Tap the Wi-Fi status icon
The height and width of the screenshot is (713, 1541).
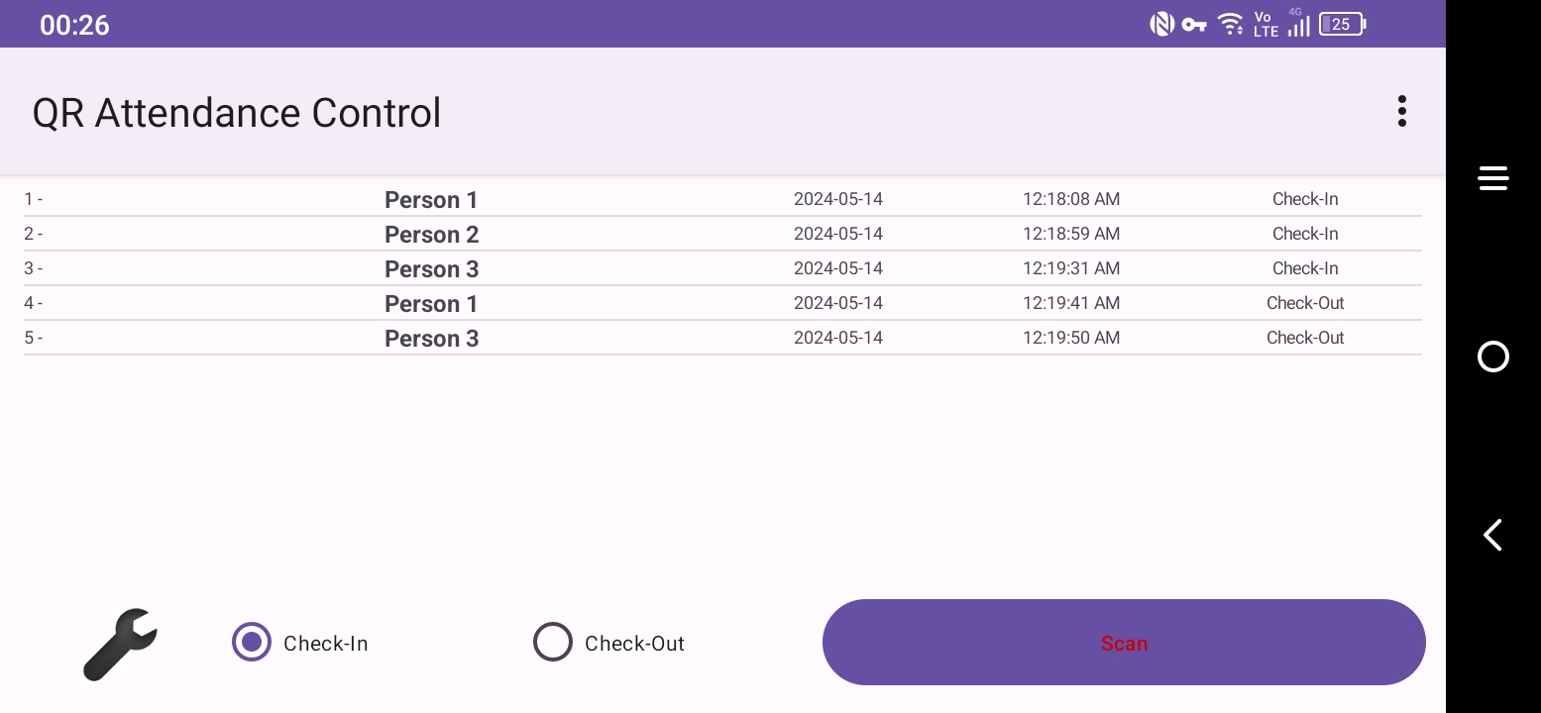[1230, 25]
